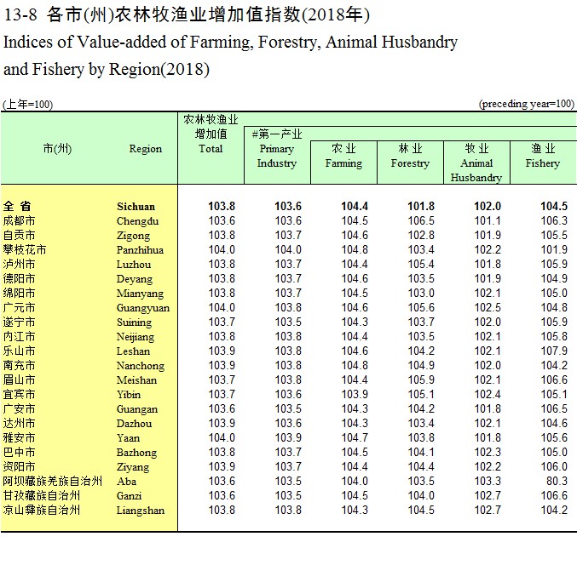
Task: Select the Sichuan Total value 103.8
Action: click(x=222, y=206)
